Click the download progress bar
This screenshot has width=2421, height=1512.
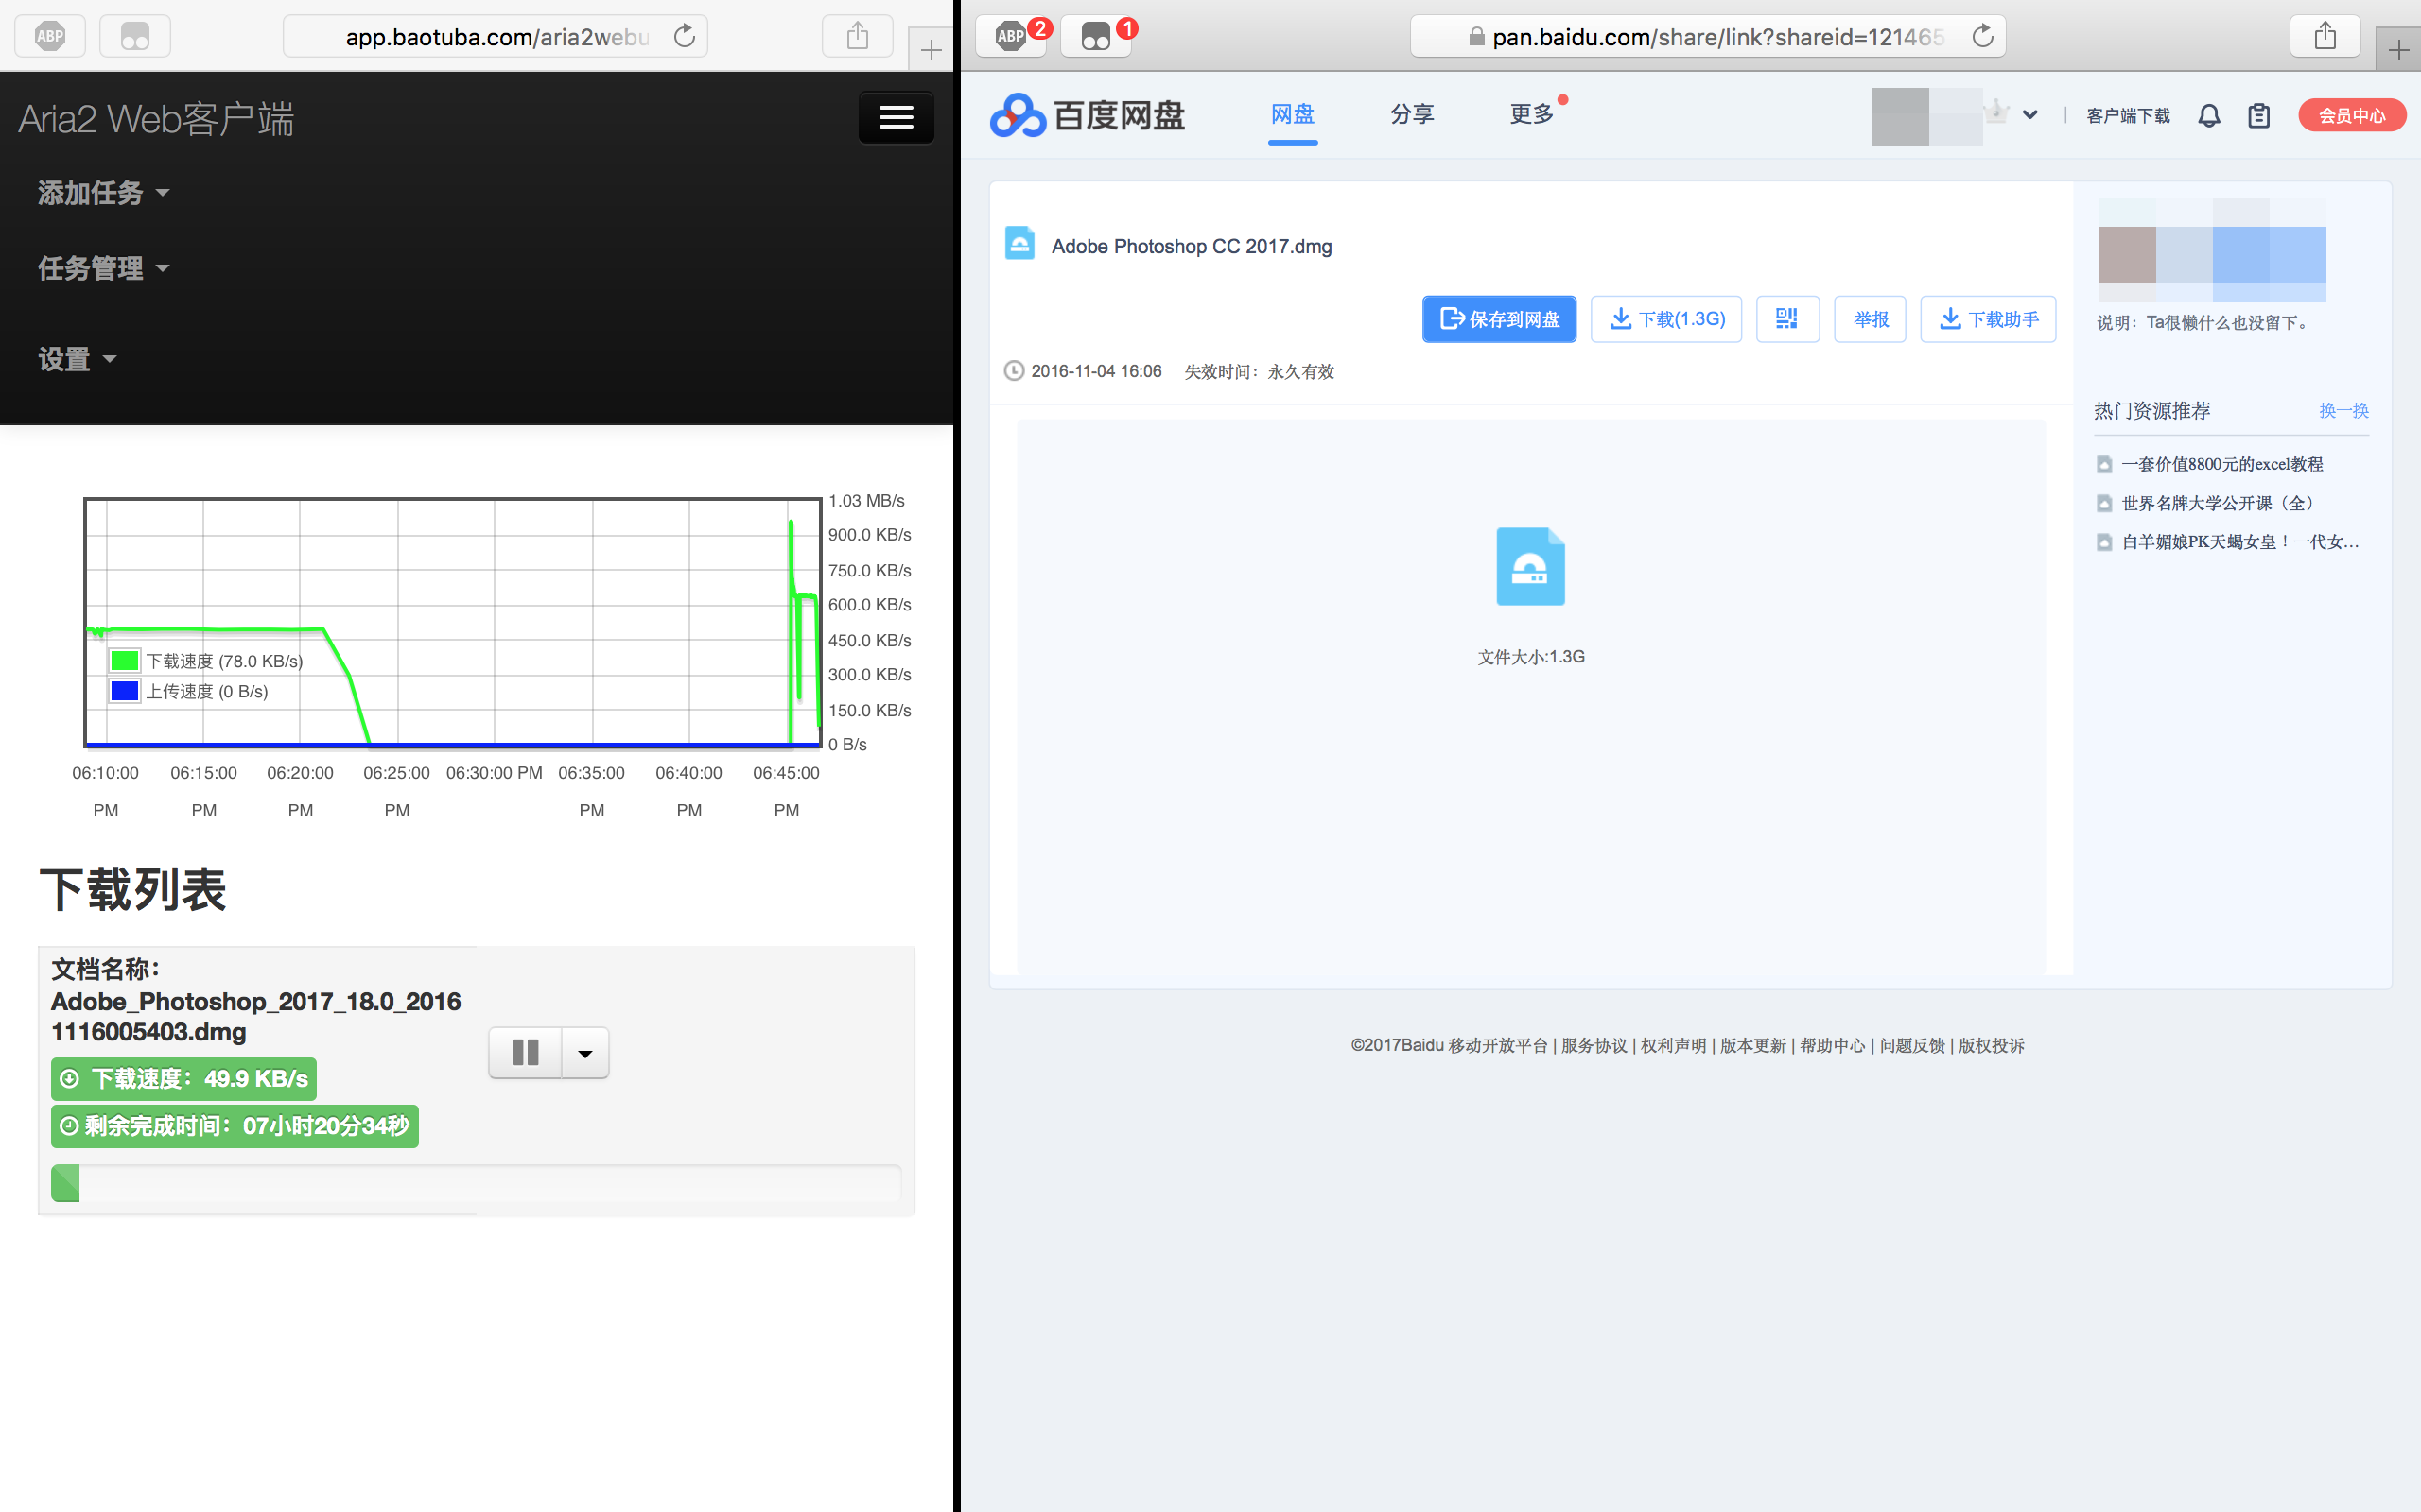pyautogui.click(x=477, y=1183)
